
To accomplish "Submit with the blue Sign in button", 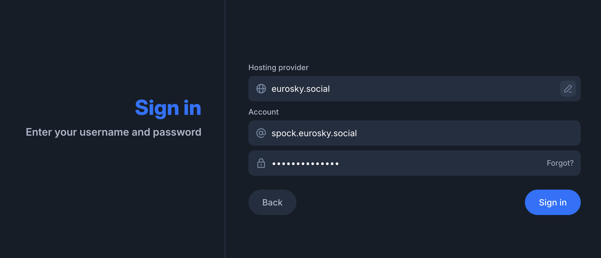I will pyautogui.click(x=553, y=202).
